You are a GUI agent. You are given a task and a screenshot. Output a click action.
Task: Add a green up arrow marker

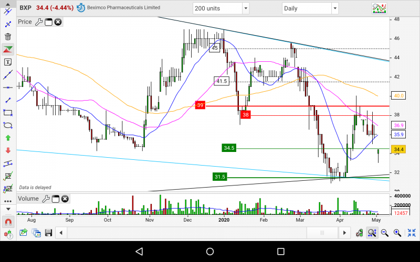(8, 137)
